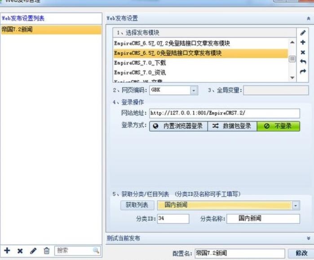Screen dimensions: 314x260
Task: Click the module list scrollbar thumb
Action: point(292,59)
